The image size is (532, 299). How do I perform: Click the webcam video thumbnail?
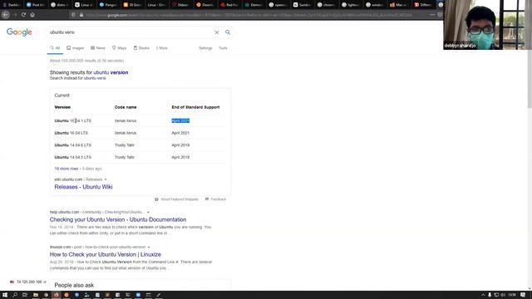(x=487, y=25)
